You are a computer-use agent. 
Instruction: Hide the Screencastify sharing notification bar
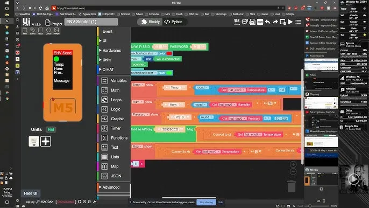click(220, 202)
